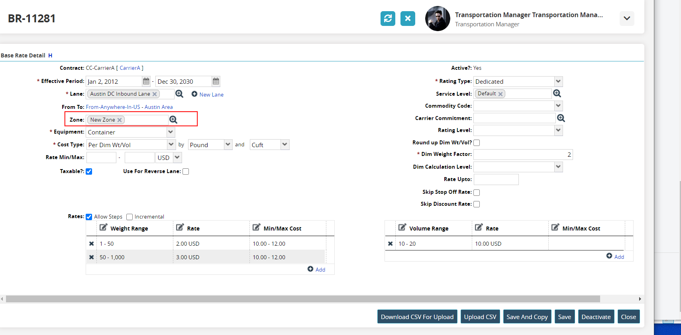Screen dimensions: 681x335
Task: Edit the Volume Range column icon
Action: pyautogui.click(x=402, y=227)
